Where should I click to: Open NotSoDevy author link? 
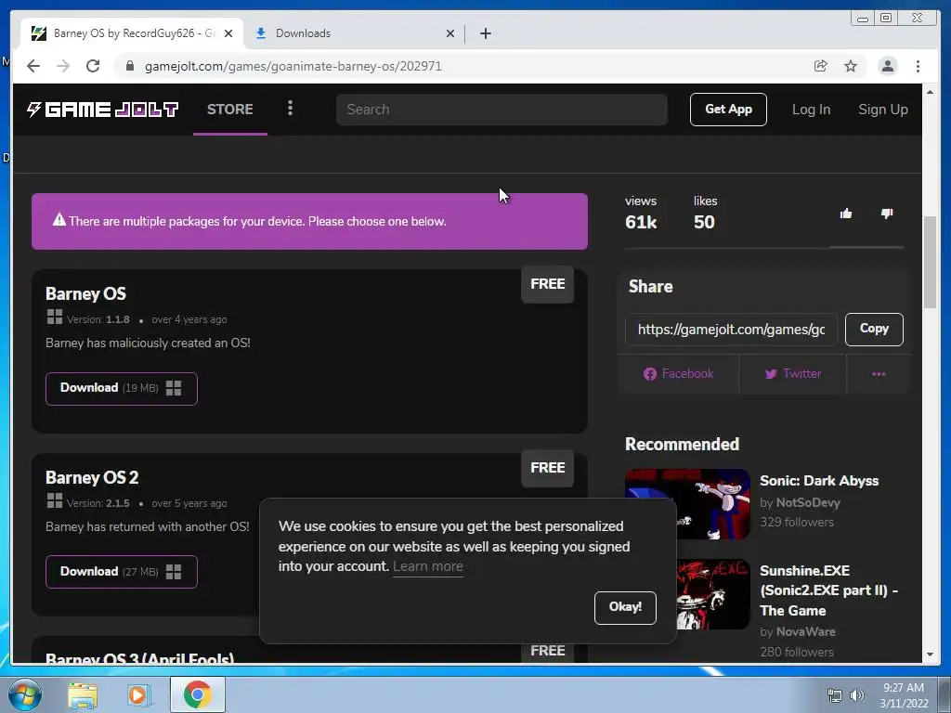pos(808,502)
